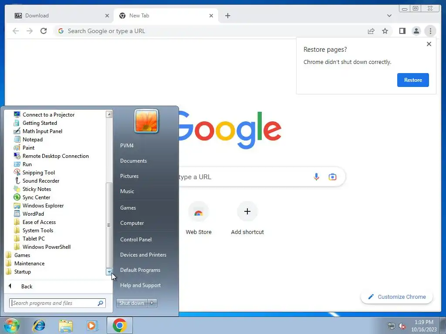Open PVM4 user folder

pos(127,145)
